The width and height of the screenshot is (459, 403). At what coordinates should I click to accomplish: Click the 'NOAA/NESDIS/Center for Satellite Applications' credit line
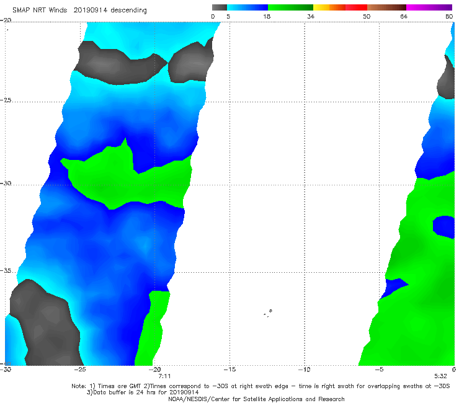pos(256,399)
